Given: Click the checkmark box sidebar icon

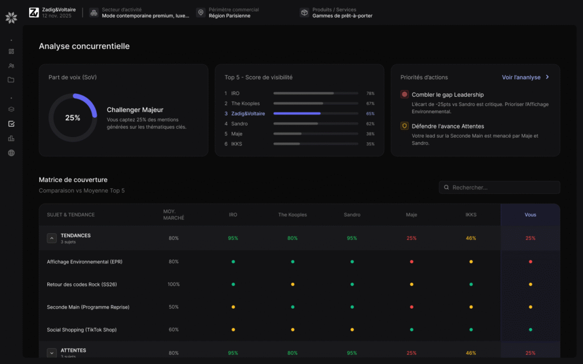Looking at the screenshot, I should (11, 124).
